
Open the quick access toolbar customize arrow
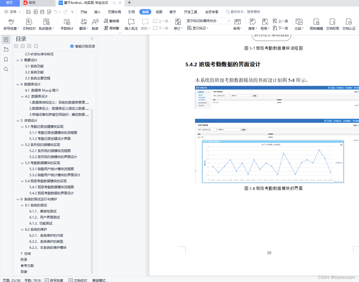click(72, 12)
